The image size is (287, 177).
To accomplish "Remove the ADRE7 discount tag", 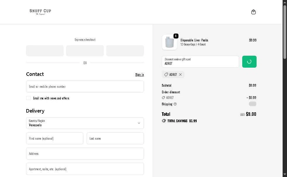I will tap(180, 74).
